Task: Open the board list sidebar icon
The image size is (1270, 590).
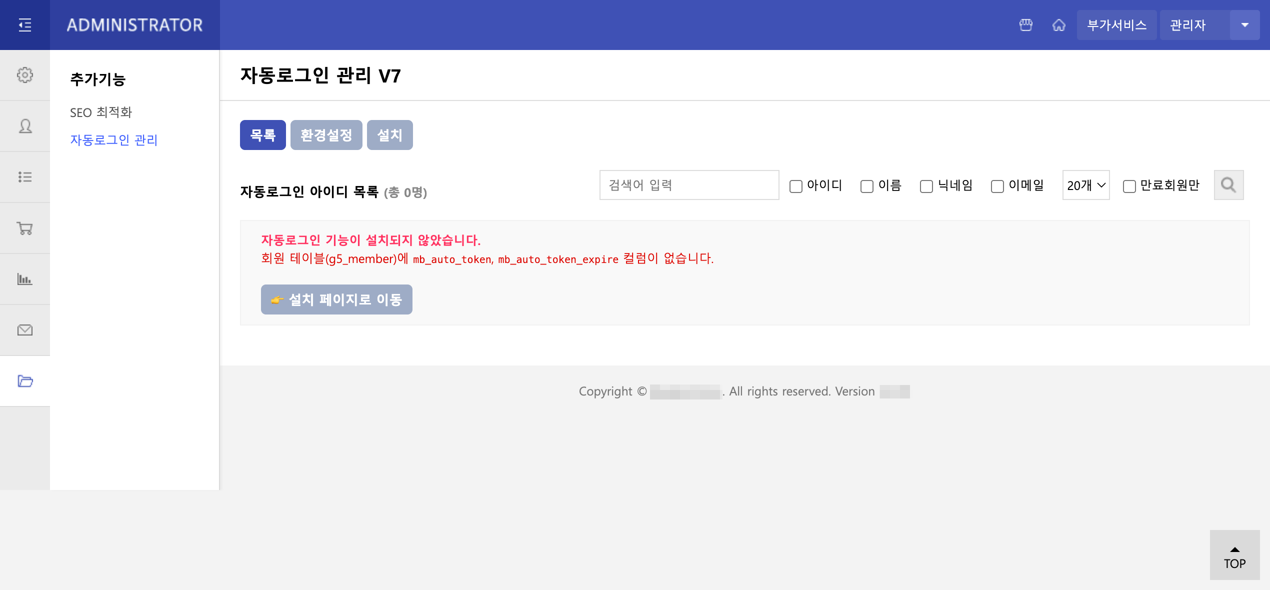Action: (24, 177)
